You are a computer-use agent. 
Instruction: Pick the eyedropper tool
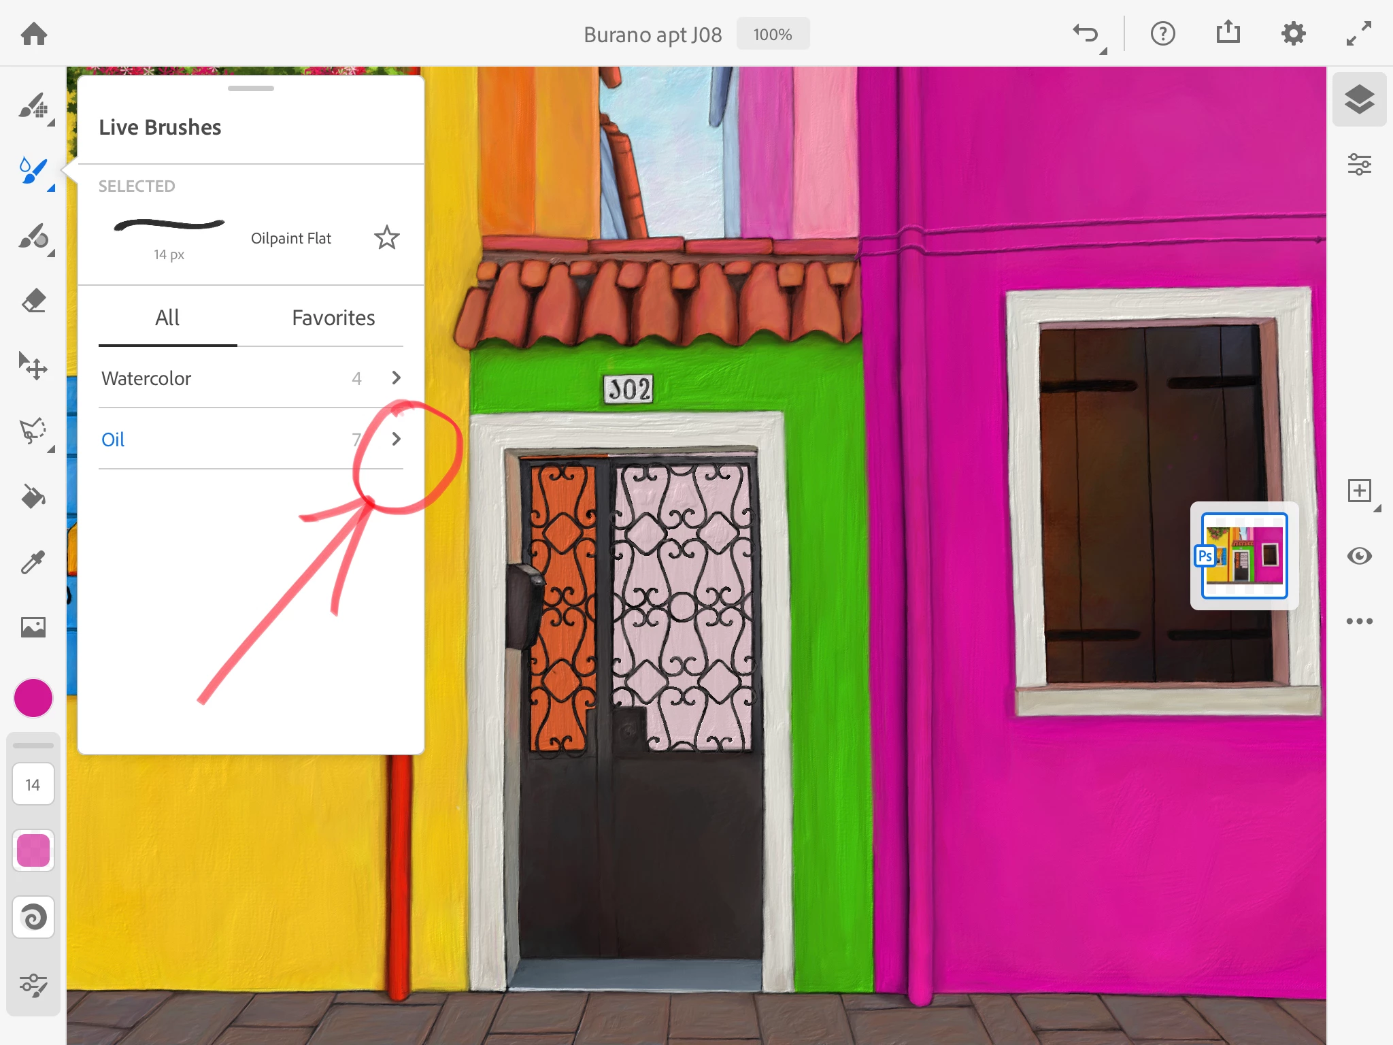[33, 562]
